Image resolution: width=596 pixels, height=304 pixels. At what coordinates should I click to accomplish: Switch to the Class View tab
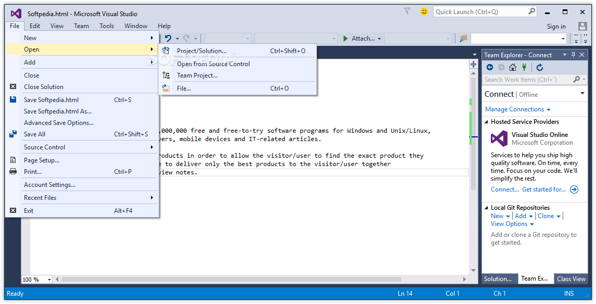[x=571, y=279]
